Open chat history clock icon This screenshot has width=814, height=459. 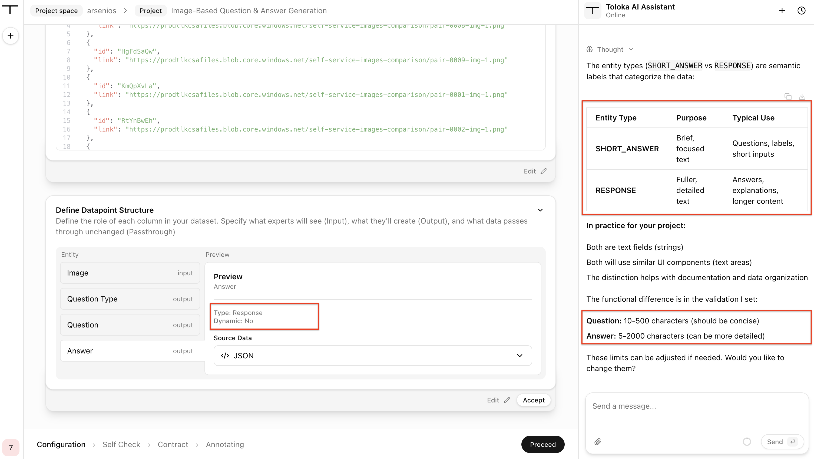point(801,11)
